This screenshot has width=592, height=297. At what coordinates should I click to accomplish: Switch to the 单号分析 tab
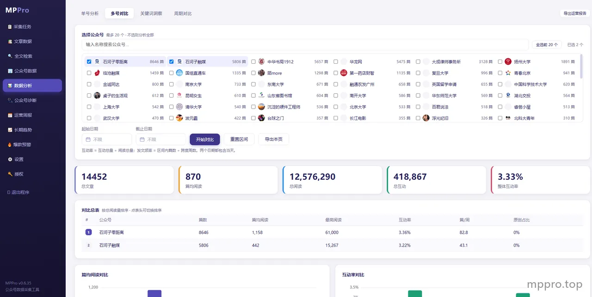(x=90, y=13)
